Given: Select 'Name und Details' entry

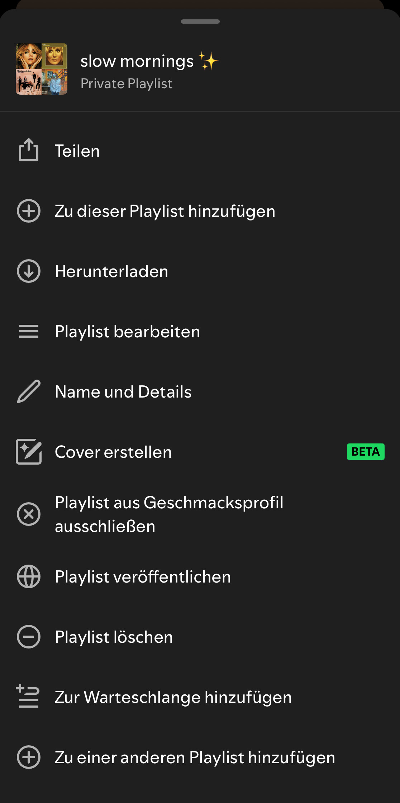Looking at the screenshot, I should tap(123, 392).
